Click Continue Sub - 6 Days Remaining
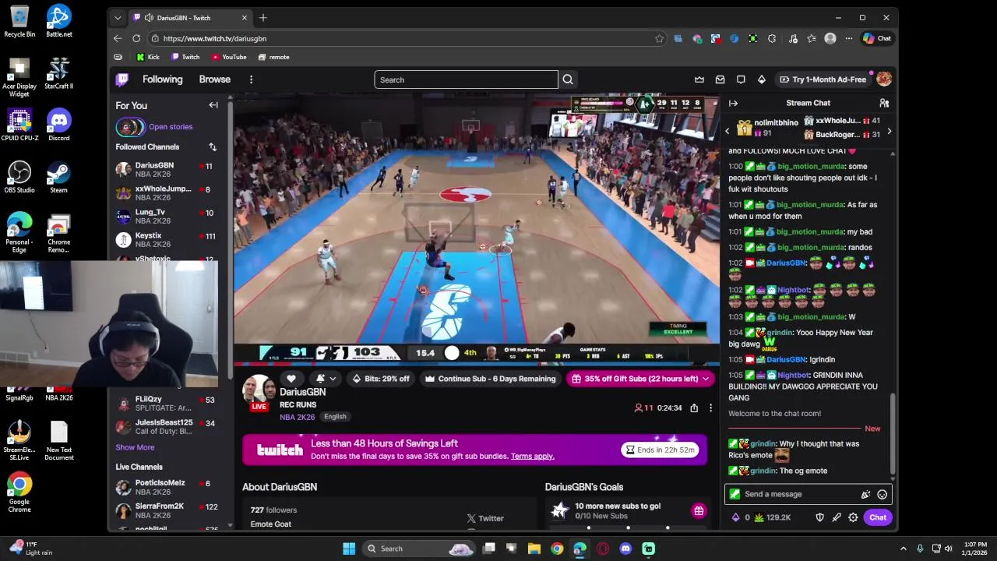 pos(490,379)
